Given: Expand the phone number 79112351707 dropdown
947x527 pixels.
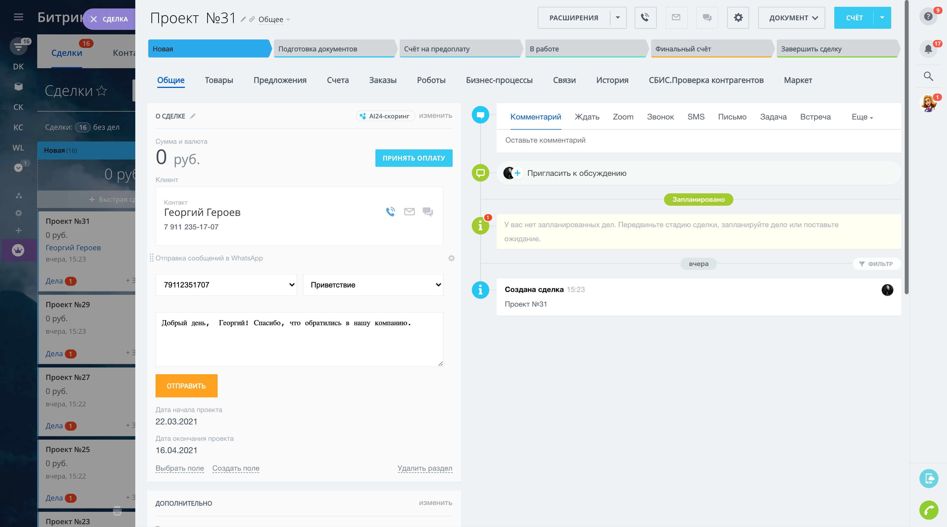Looking at the screenshot, I should pyautogui.click(x=226, y=285).
